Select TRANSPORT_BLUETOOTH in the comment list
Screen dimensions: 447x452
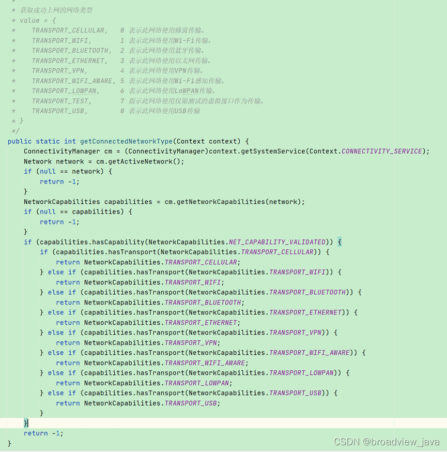click(70, 51)
